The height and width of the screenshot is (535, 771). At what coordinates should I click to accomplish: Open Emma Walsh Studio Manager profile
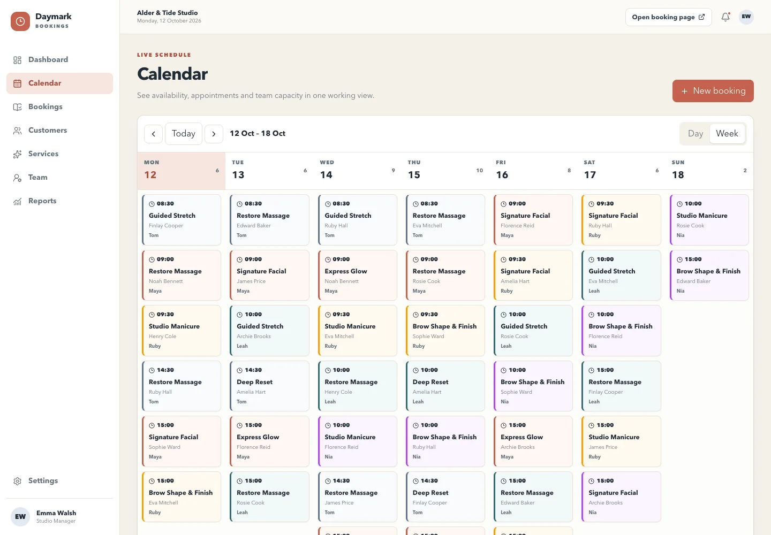59,517
